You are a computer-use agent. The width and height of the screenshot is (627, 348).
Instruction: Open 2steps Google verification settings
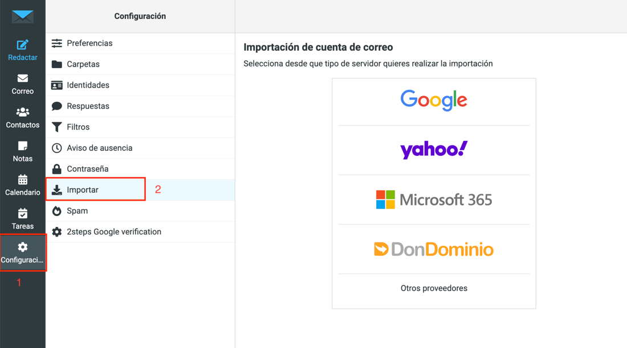[113, 232]
